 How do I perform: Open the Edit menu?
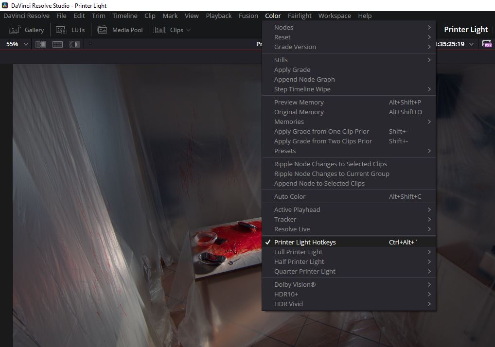point(79,16)
